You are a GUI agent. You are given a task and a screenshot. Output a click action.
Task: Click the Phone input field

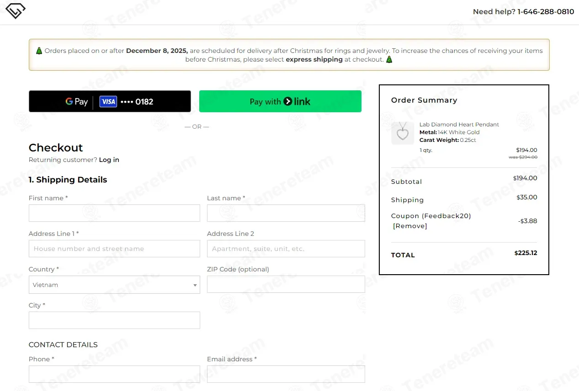114,374
